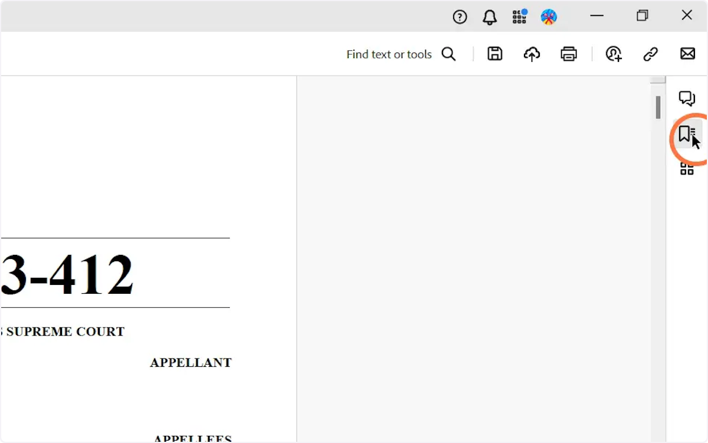The width and height of the screenshot is (708, 443).
Task: Open the Bookmarks panel icon
Action: 687,134
